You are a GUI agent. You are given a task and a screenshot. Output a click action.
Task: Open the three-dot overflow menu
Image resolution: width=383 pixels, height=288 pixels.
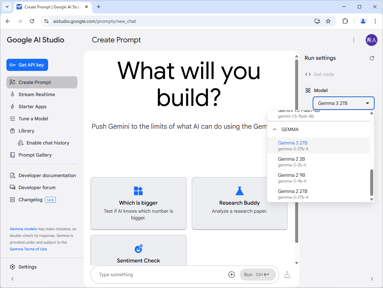coord(354,40)
